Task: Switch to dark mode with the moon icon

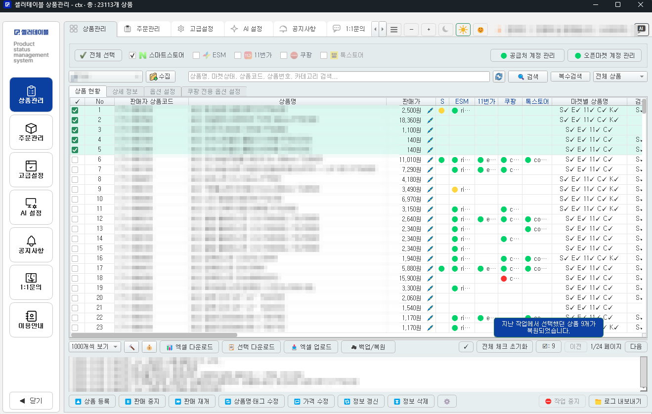Action: coord(446,30)
